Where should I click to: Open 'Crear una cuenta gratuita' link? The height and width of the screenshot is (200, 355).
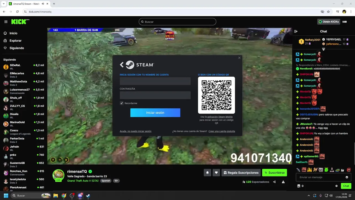pos(222,131)
